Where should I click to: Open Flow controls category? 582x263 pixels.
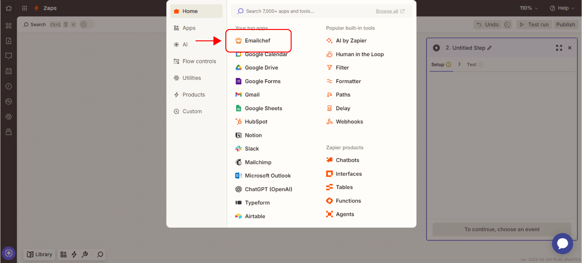point(199,61)
